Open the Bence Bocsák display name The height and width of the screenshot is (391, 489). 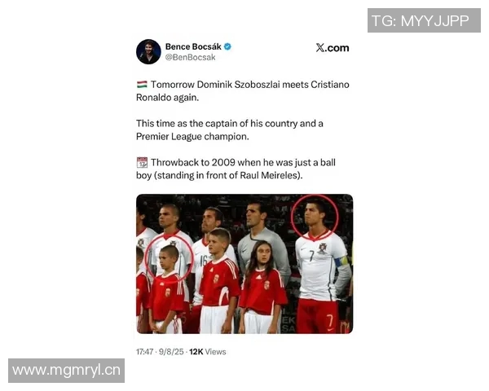pyautogui.click(x=193, y=46)
